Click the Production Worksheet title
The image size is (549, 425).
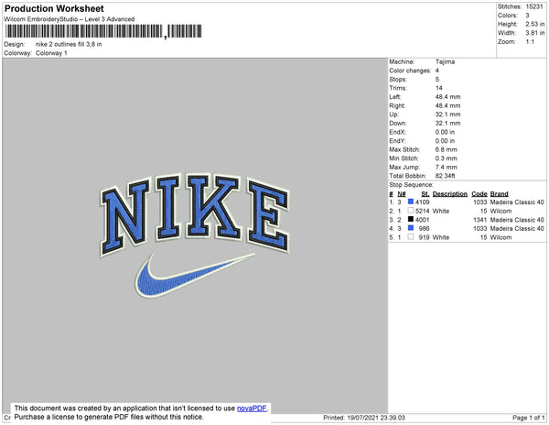[54, 8]
